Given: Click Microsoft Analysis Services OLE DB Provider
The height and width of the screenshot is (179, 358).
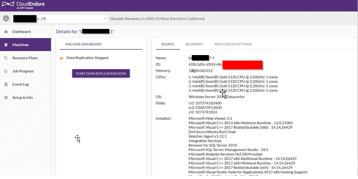Looking at the screenshot, I should click(x=225, y=154).
